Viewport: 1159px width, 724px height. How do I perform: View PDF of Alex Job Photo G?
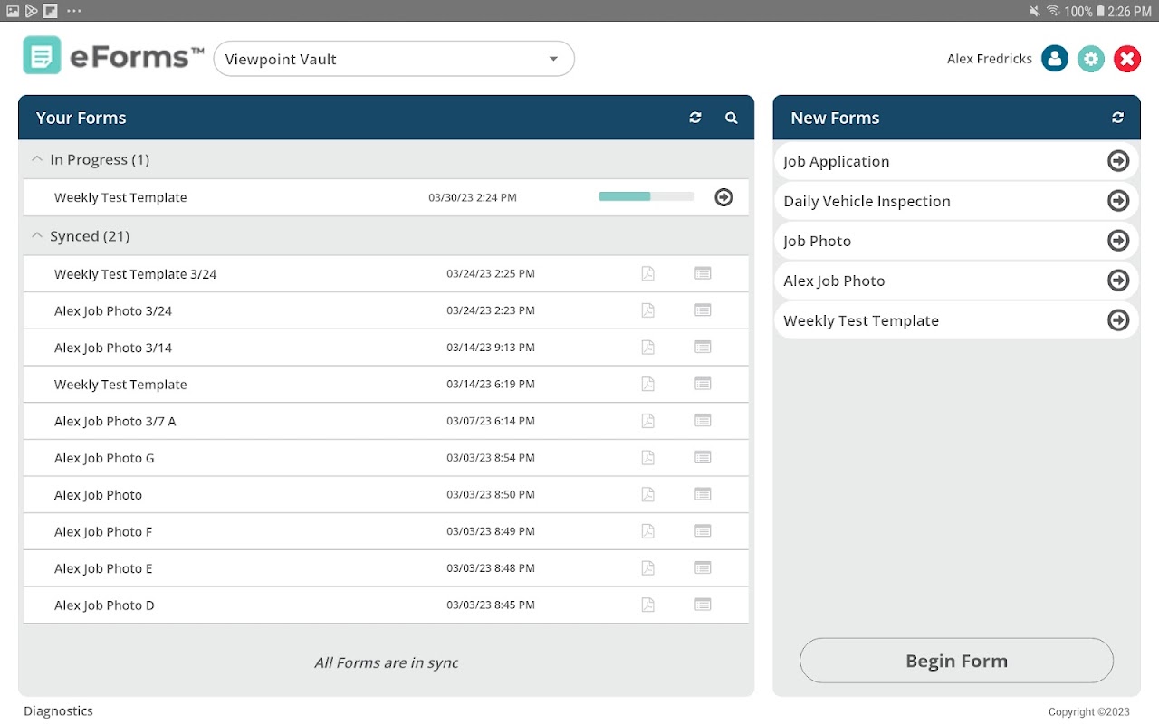click(647, 457)
